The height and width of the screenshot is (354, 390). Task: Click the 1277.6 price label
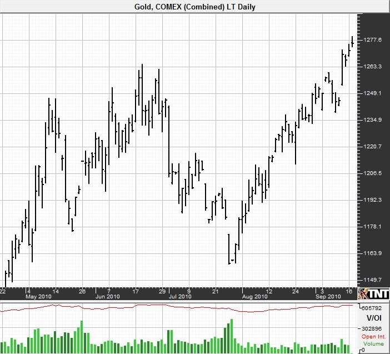(372, 40)
